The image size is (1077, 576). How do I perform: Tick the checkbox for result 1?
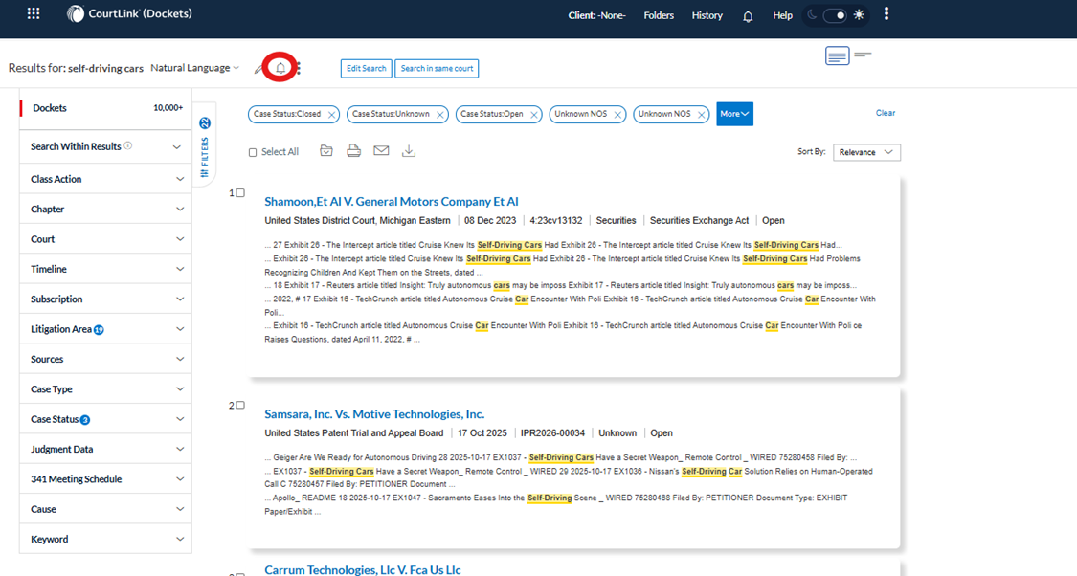tap(240, 193)
